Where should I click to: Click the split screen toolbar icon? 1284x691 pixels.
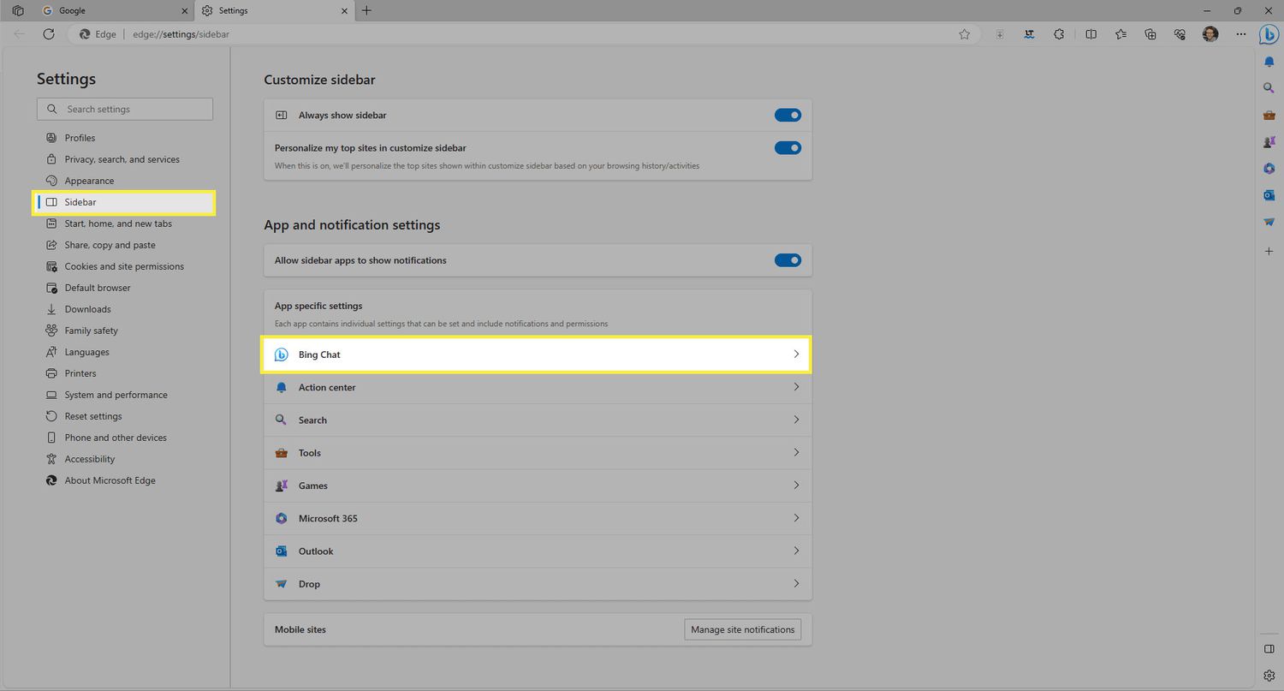(1091, 34)
